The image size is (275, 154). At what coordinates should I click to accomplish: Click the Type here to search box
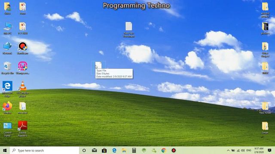(x=45, y=150)
